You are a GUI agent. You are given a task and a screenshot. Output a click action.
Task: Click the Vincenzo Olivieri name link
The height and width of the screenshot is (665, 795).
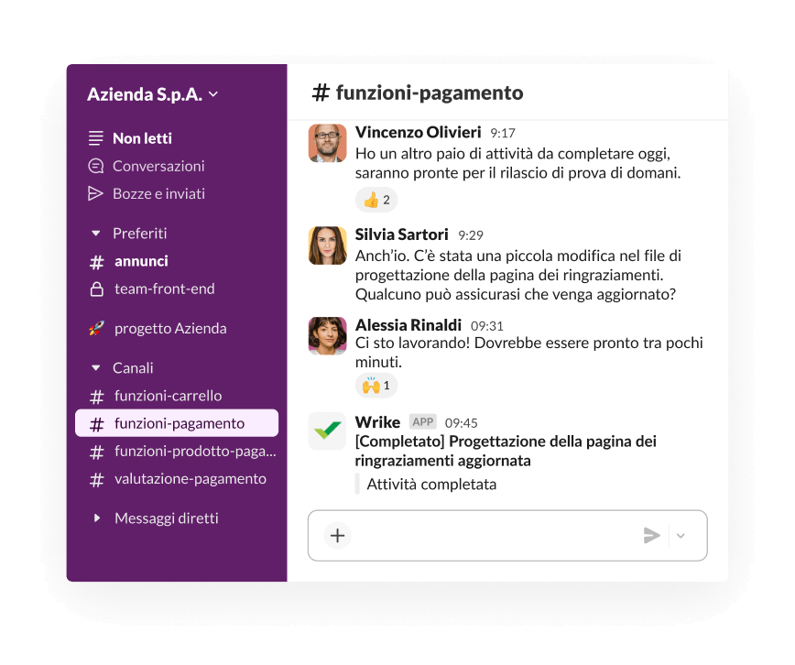[418, 133]
